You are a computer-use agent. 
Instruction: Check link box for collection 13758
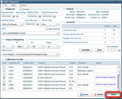click(x=4, y=88)
